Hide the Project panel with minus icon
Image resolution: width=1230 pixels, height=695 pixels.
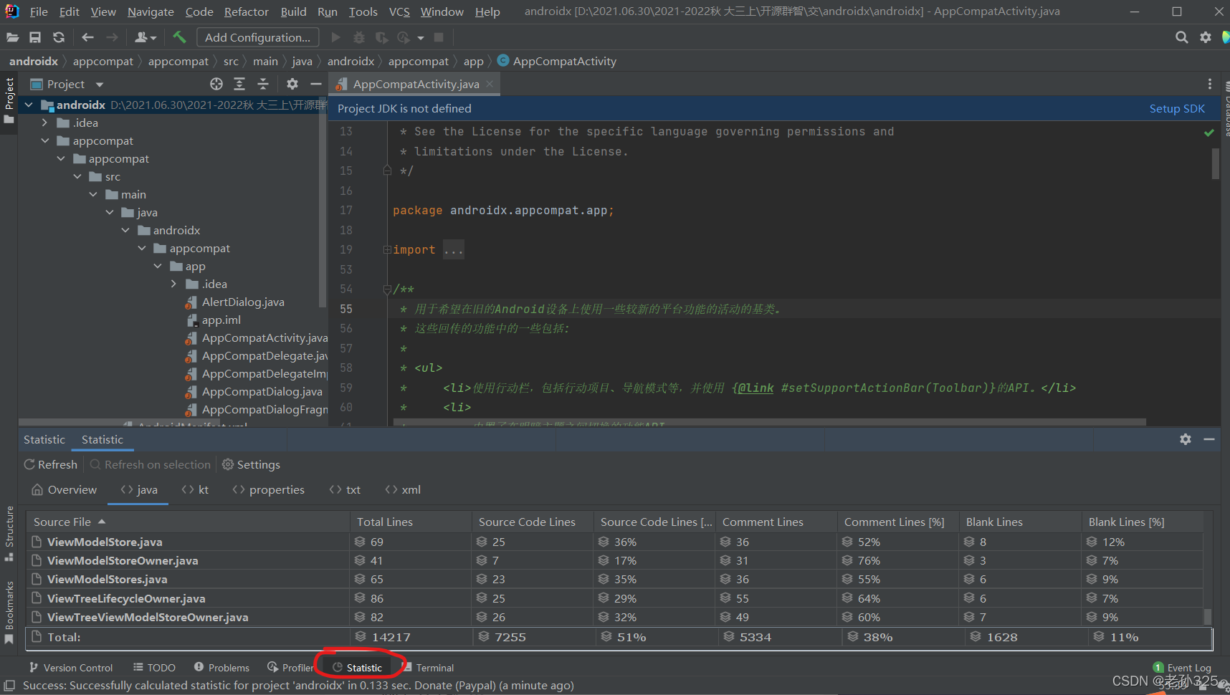coord(315,84)
